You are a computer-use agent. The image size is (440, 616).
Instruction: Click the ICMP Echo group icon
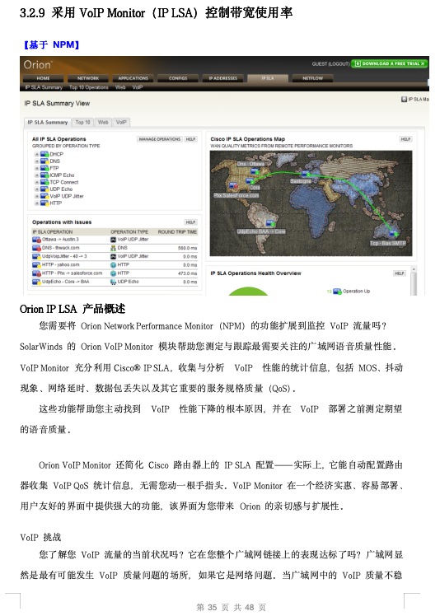tap(44, 175)
